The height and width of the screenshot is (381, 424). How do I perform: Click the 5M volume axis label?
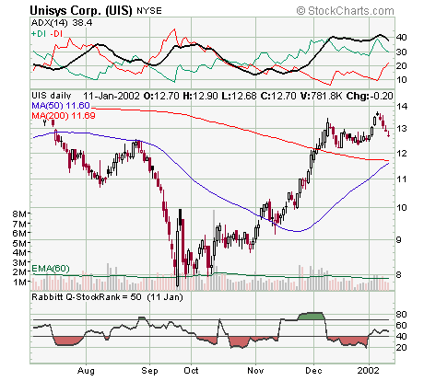coord(19,243)
